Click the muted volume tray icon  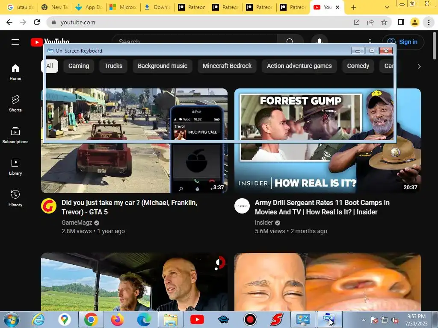395,320
